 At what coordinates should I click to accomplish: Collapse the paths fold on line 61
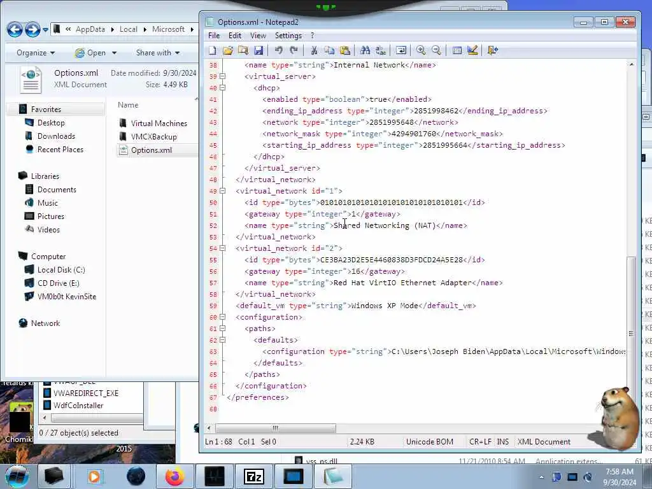click(x=222, y=329)
